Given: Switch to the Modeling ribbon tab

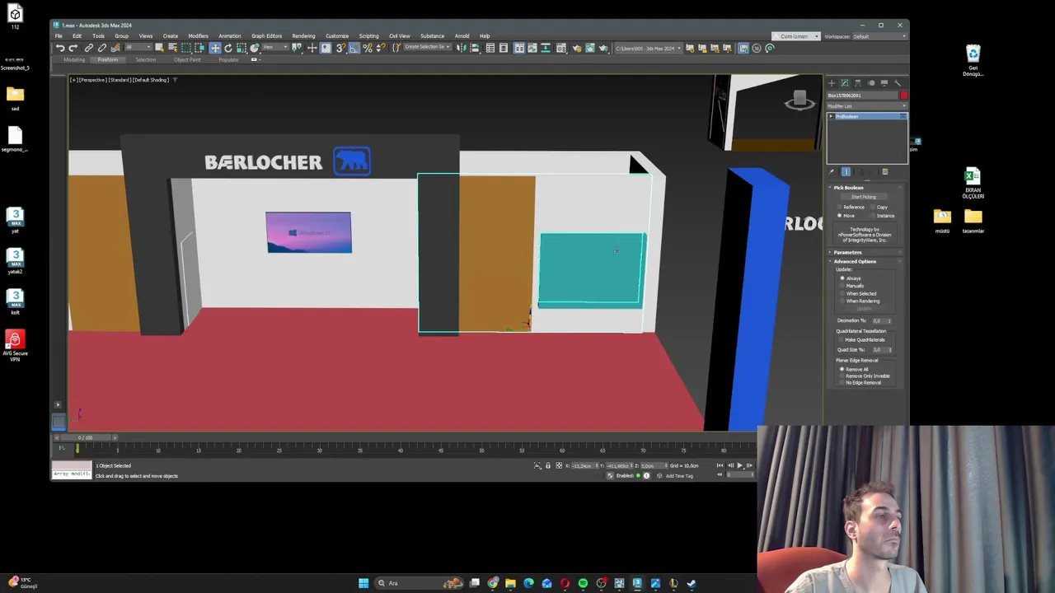Looking at the screenshot, I should 74,59.
